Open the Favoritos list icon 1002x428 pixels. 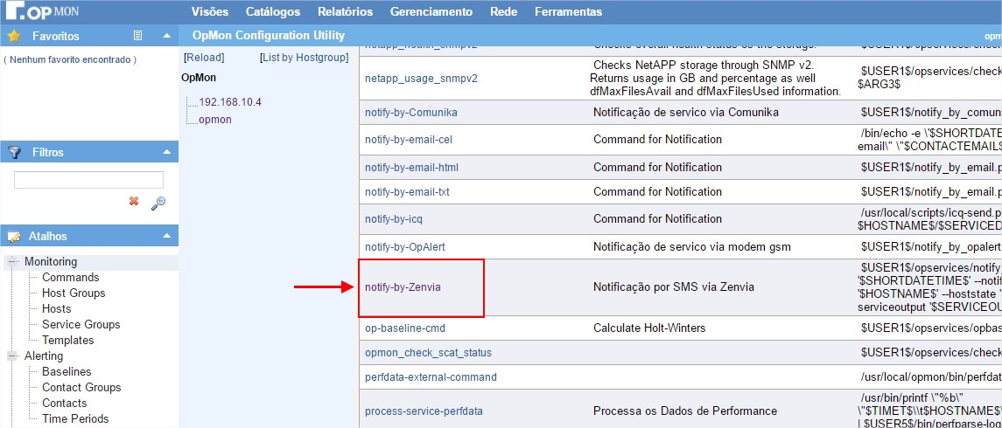(x=137, y=36)
